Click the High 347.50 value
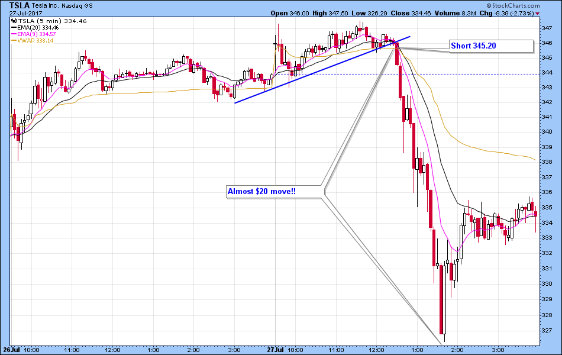This screenshot has width=562, height=355. (x=330, y=13)
